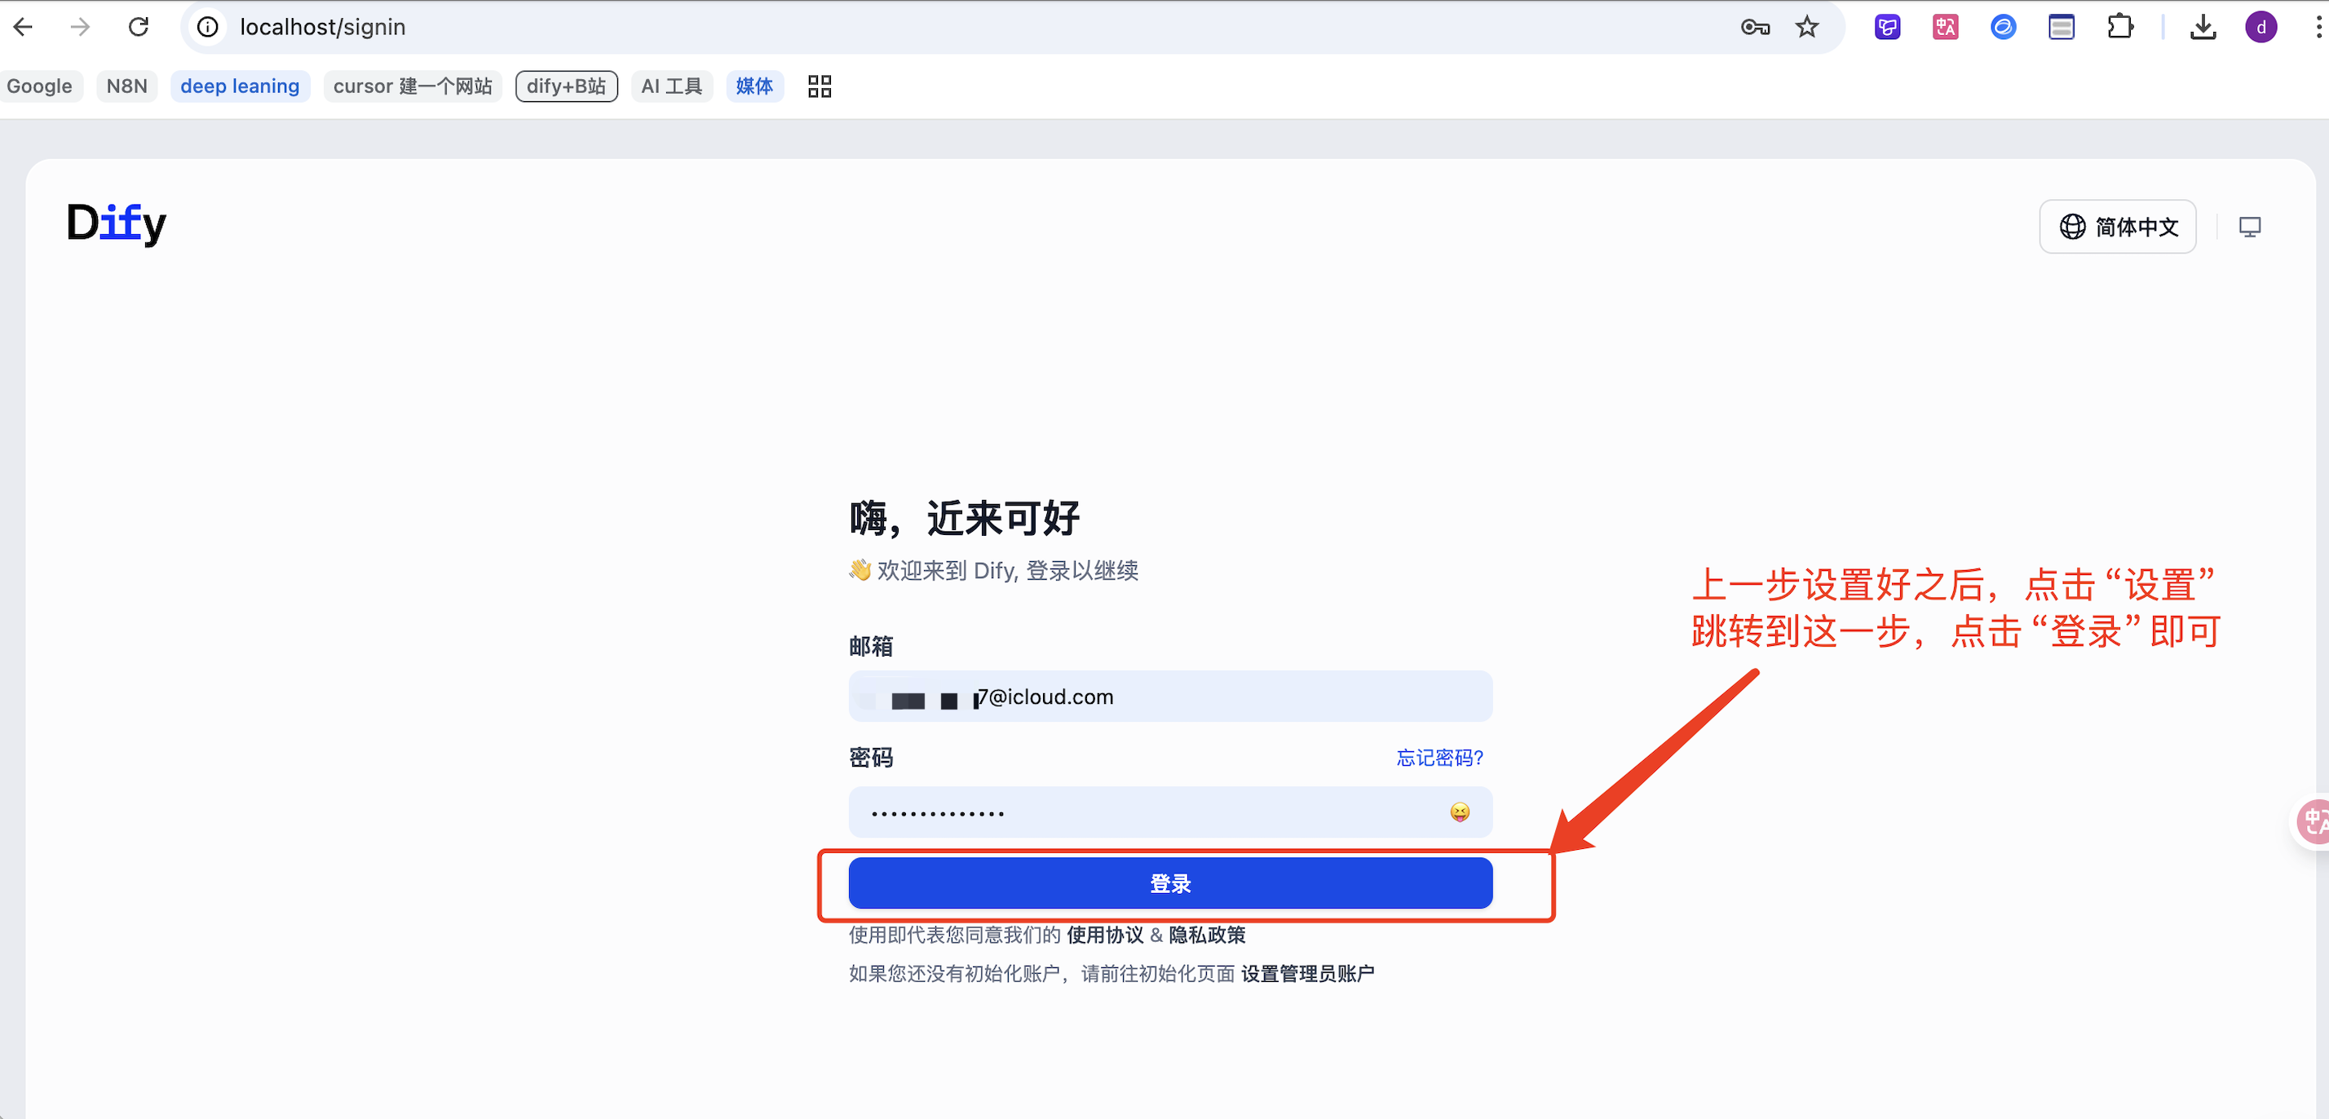Image resolution: width=2329 pixels, height=1119 pixels.
Task: Reload the localhost signin page
Action: click(139, 27)
